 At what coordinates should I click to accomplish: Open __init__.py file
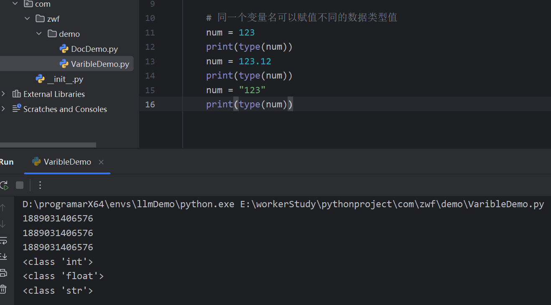tap(65, 79)
